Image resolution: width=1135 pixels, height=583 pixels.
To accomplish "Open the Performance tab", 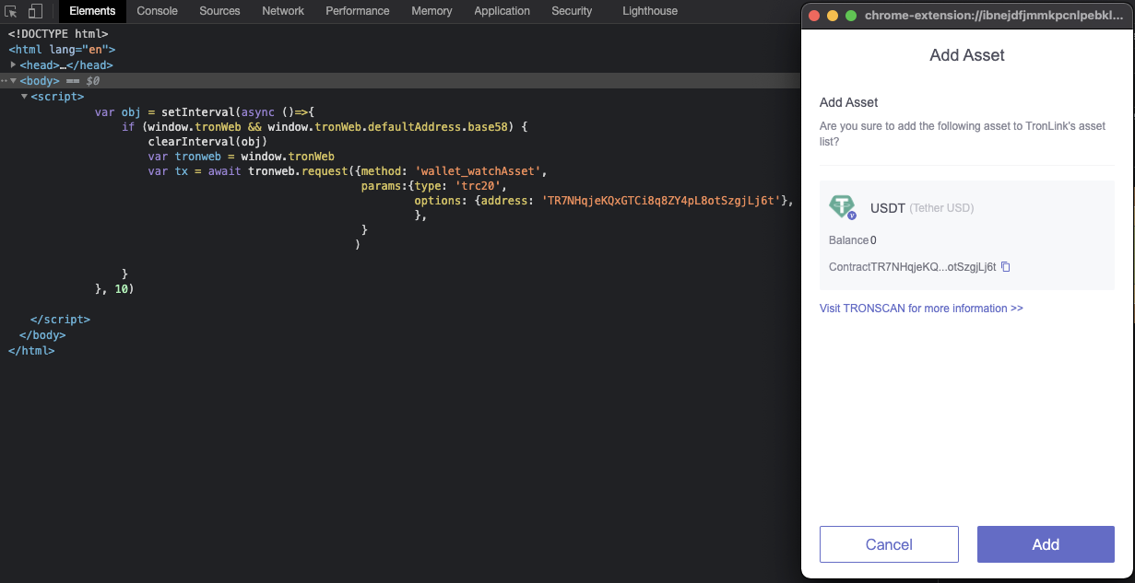I will (x=358, y=11).
